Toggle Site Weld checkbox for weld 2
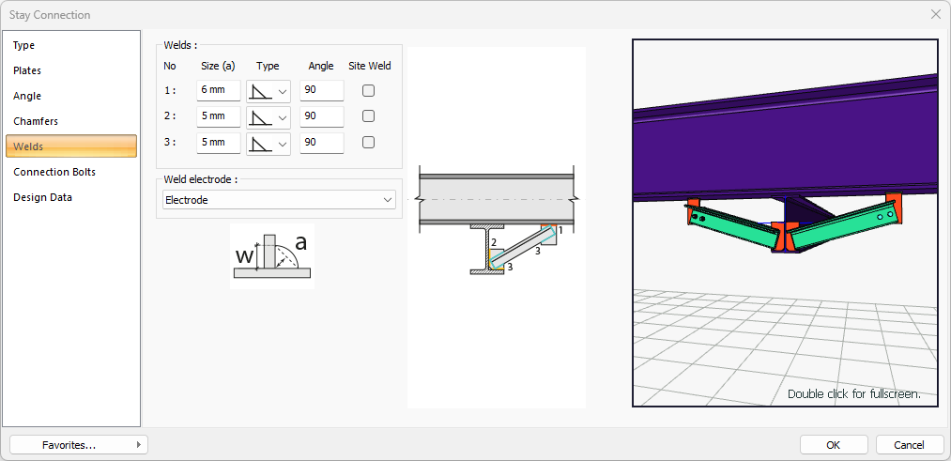Image resolution: width=951 pixels, height=461 pixels. tap(369, 116)
